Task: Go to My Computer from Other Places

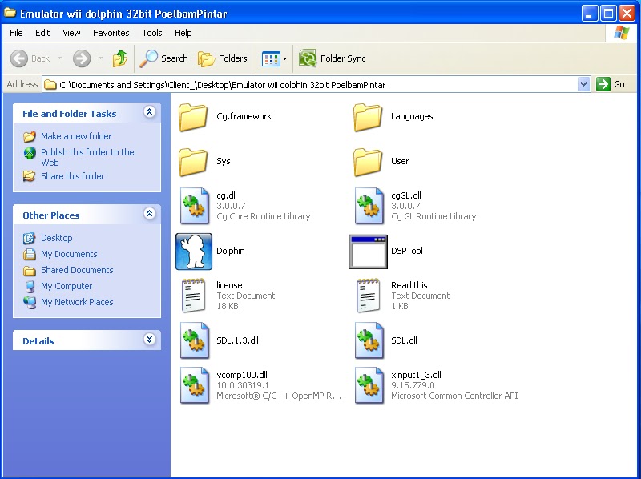Action: pos(67,286)
